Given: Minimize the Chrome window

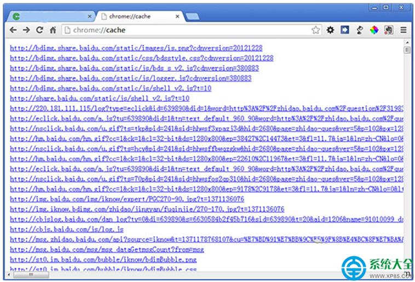Looking at the screenshot, I should 374,8.
